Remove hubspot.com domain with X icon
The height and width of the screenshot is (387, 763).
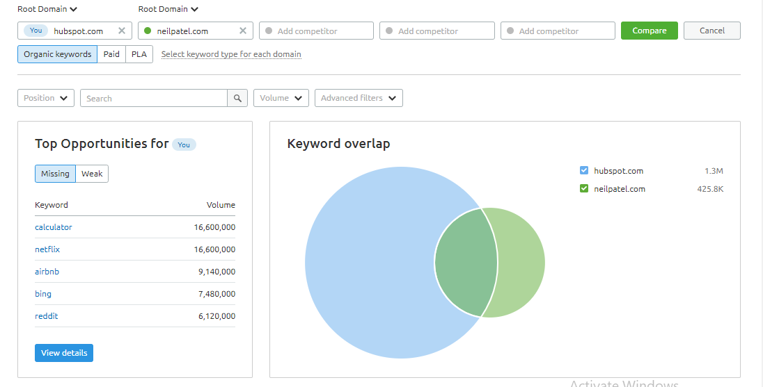click(122, 31)
